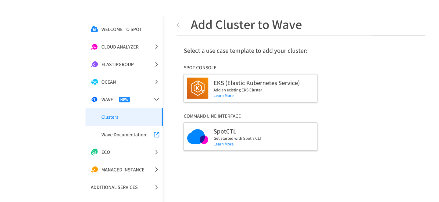Select Clusters in the Wave menu
Image resolution: width=439 pixels, height=202 pixels.
pos(110,117)
